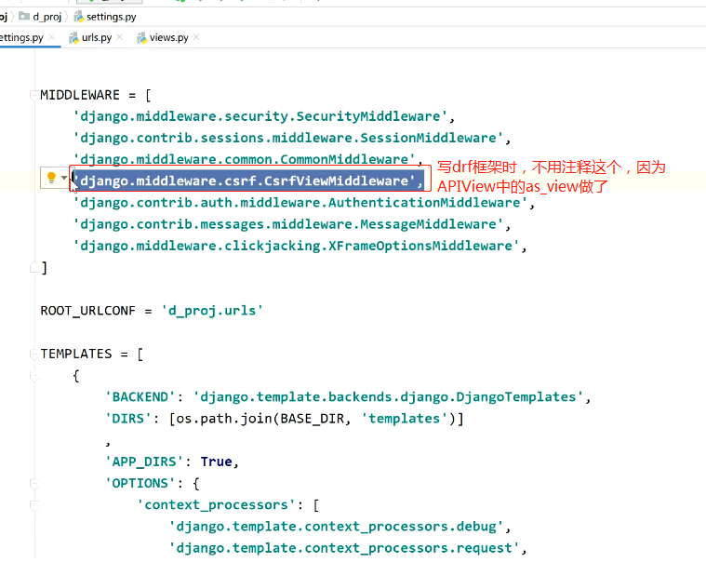This screenshot has height=562, width=706.
Task: Click the highlighted CsrfViewMiddleware line
Action: [x=248, y=181]
